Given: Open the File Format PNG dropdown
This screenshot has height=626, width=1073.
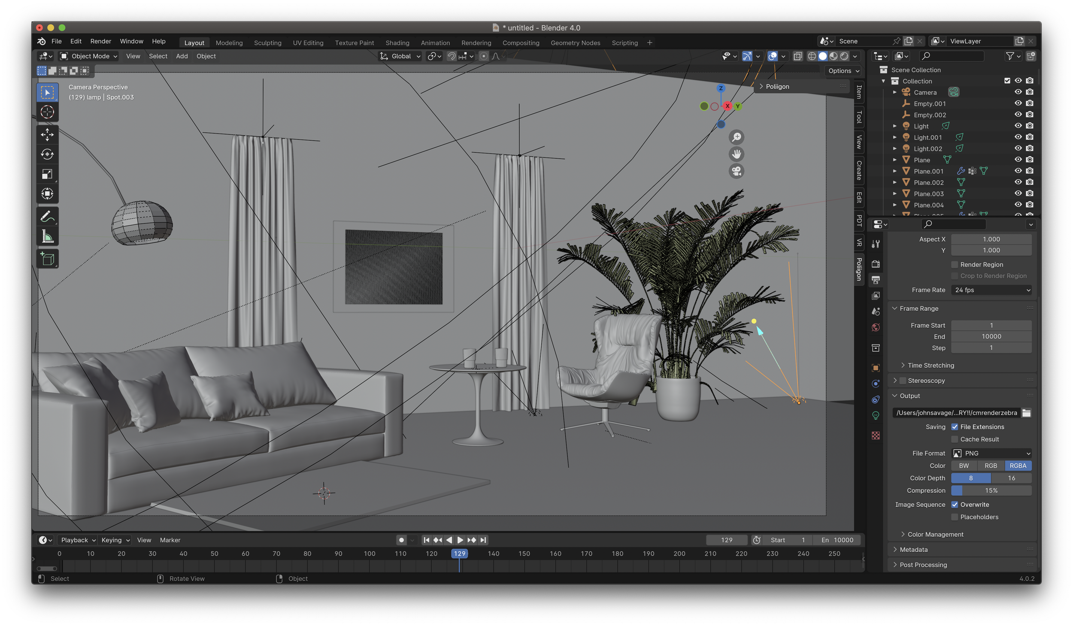Looking at the screenshot, I should click(x=991, y=454).
